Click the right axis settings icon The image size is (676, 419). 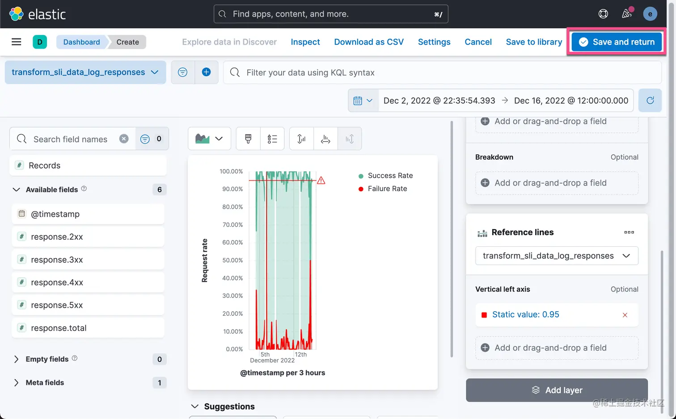350,139
